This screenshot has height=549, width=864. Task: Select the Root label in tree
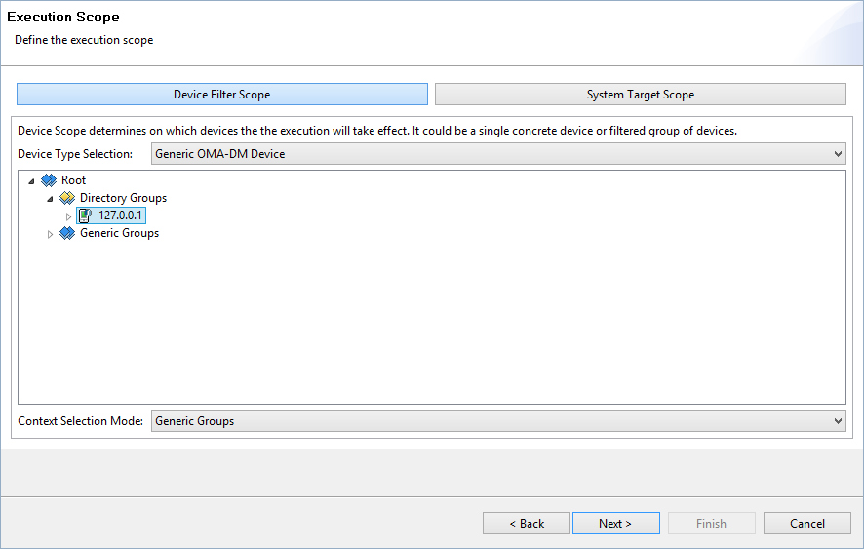pos(73,180)
